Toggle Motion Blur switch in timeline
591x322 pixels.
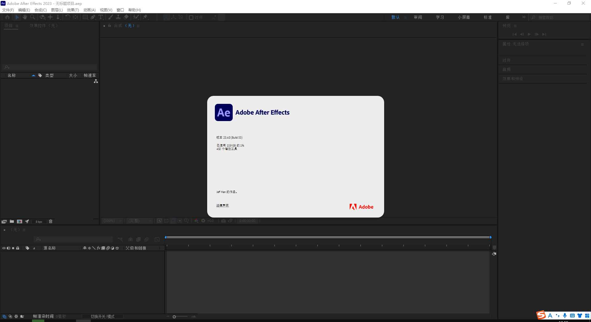coord(147,239)
